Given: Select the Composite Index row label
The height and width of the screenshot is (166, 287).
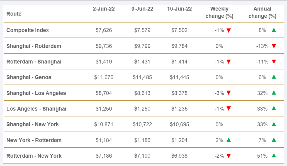Looking at the screenshot, I should 28,30.
